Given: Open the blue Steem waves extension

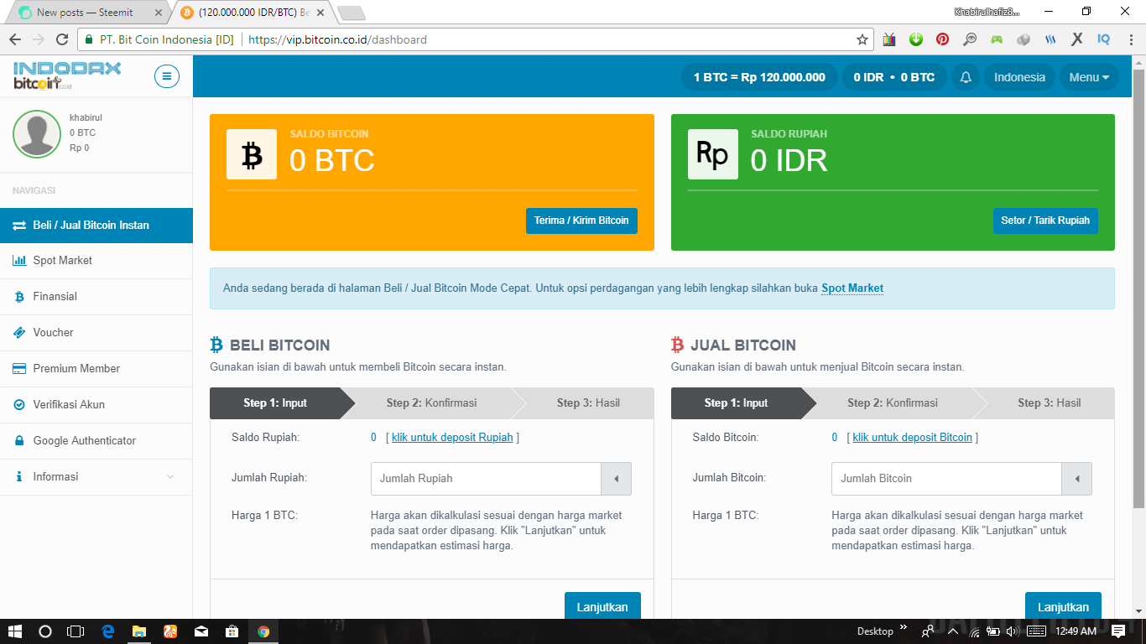Looking at the screenshot, I should pos(1050,39).
